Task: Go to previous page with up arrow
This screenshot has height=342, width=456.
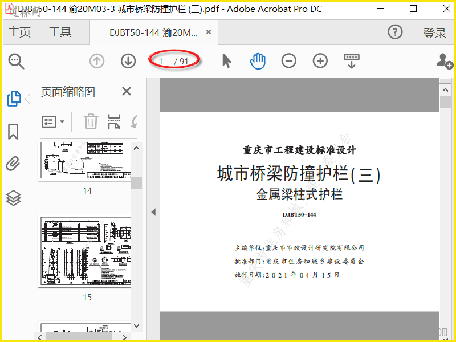Action: pos(97,61)
